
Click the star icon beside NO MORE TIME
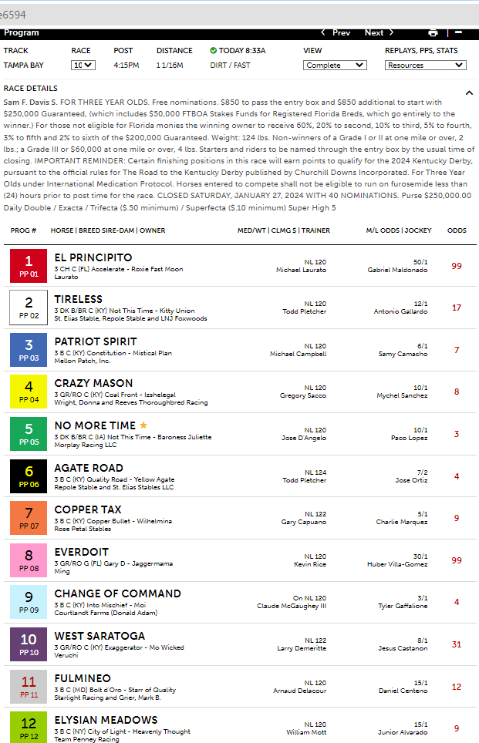point(143,425)
